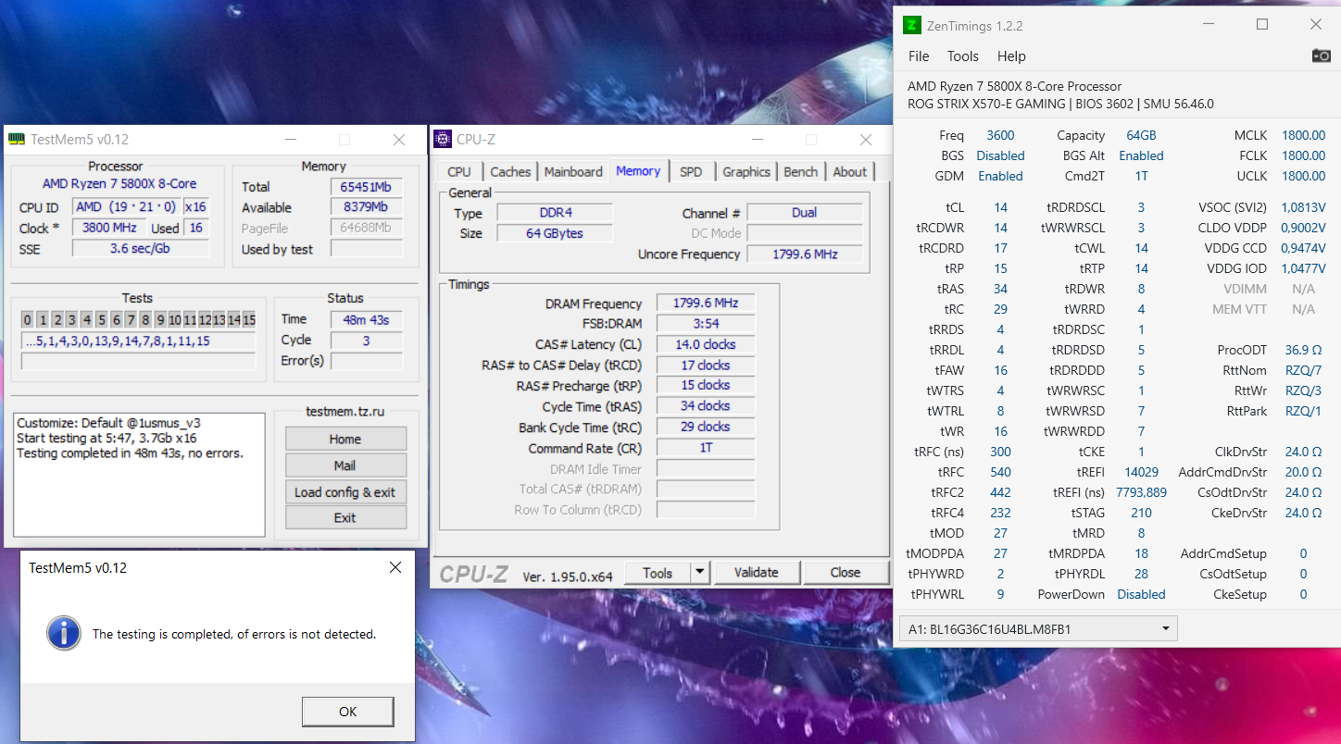Open the Bench tab in CPU-Z
The height and width of the screenshot is (744, 1341).
[801, 172]
